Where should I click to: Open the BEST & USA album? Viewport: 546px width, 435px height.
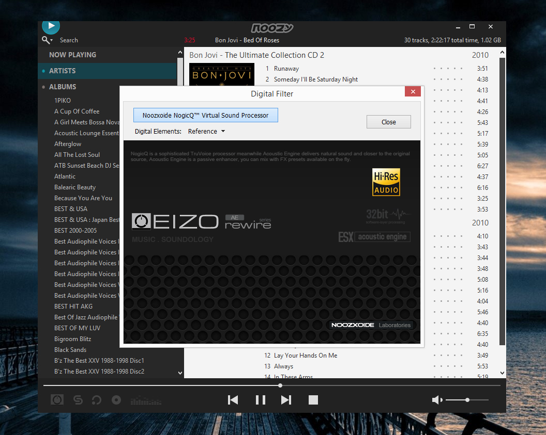[71, 209]
